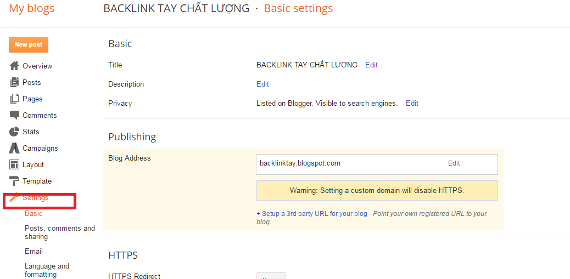Open the Layout section
Image resolution: width=570 pixels, height=279 pixels.
(x=33, y=165)
